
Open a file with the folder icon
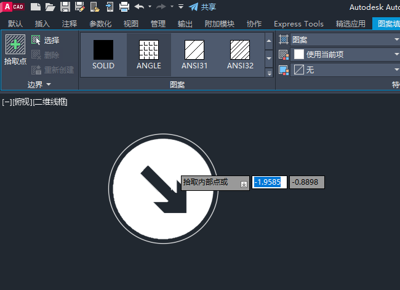coord(50,7)
